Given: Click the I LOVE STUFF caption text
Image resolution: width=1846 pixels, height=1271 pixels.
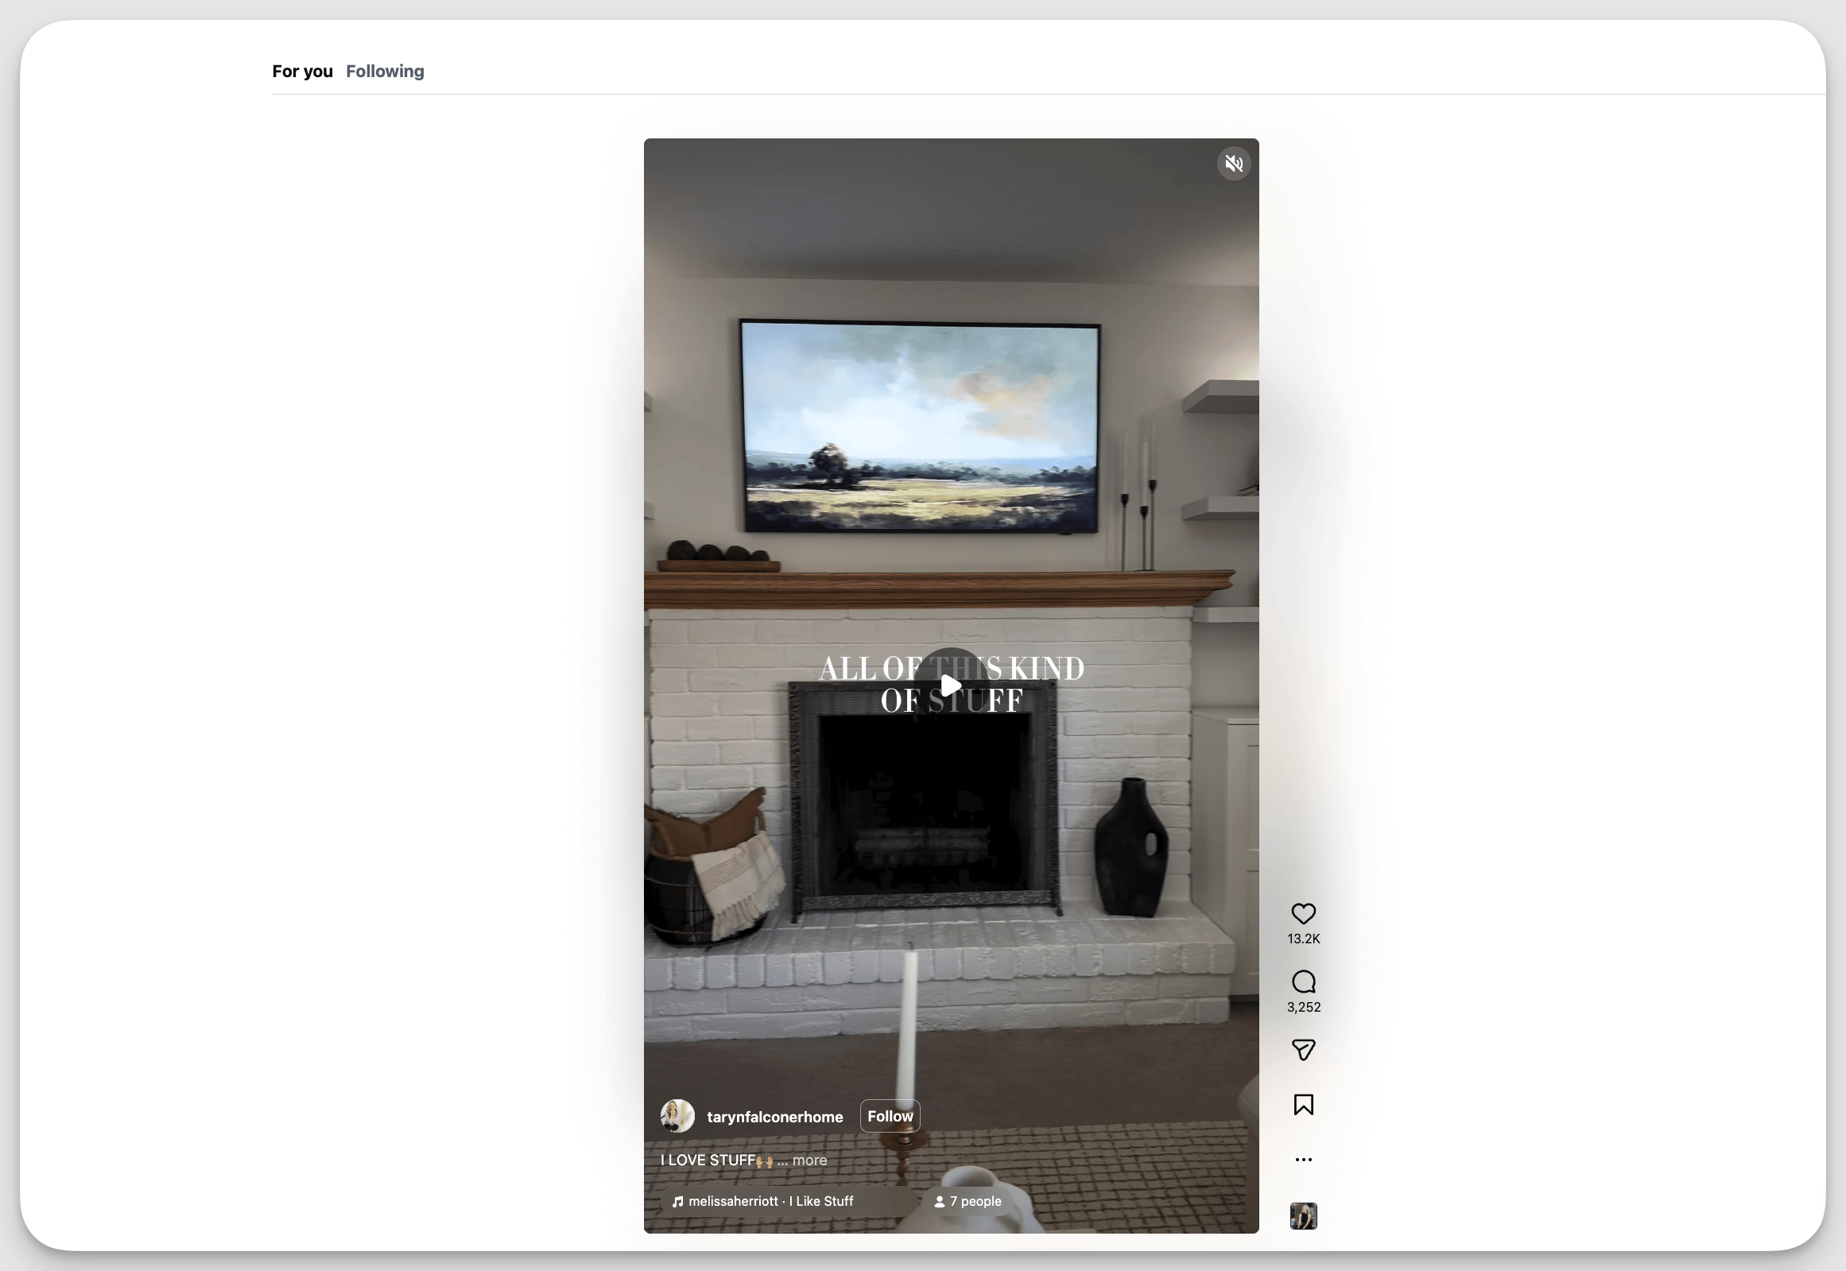Looking at the screenshot, I should 707,1160.
